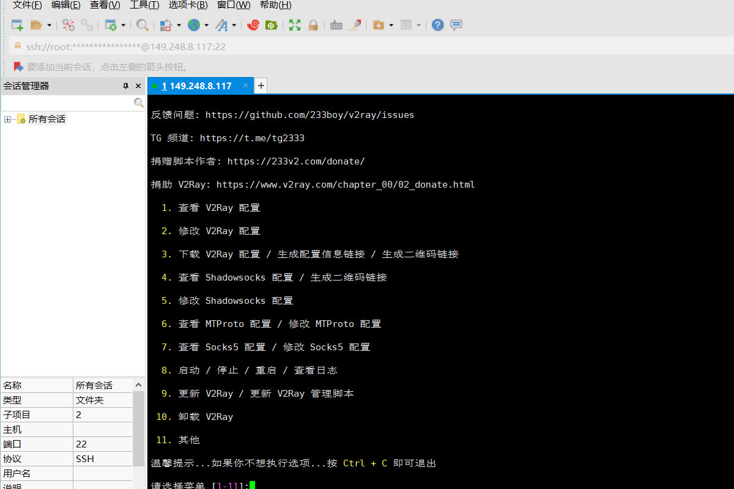Click the Find magnifier toolbar icon
The height and width of the screenshot is (489, 734).
click(143, 25)
